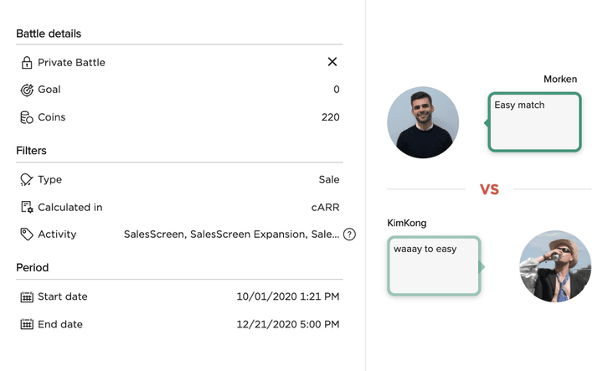Screen dimensions: 603x371
Task: Click the Private Battle lock icon
Action: (x=27, y=63)
